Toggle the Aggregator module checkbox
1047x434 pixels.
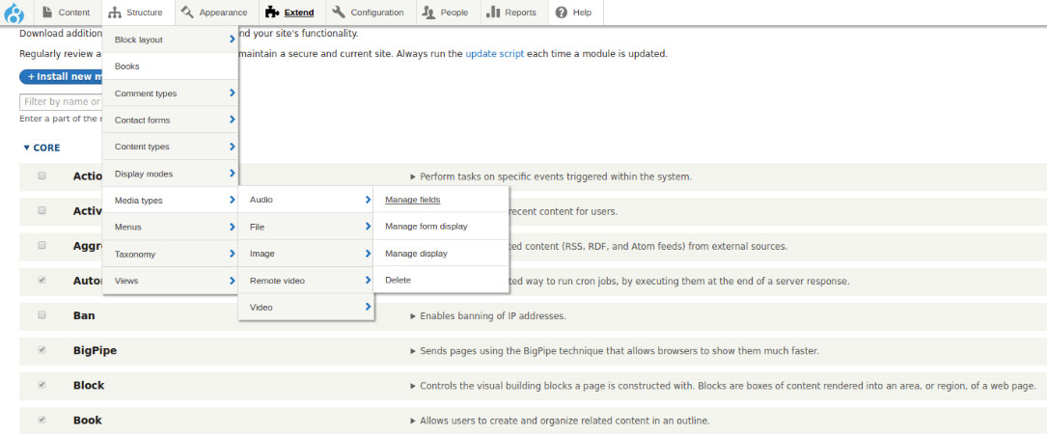[x=42, y=245]
